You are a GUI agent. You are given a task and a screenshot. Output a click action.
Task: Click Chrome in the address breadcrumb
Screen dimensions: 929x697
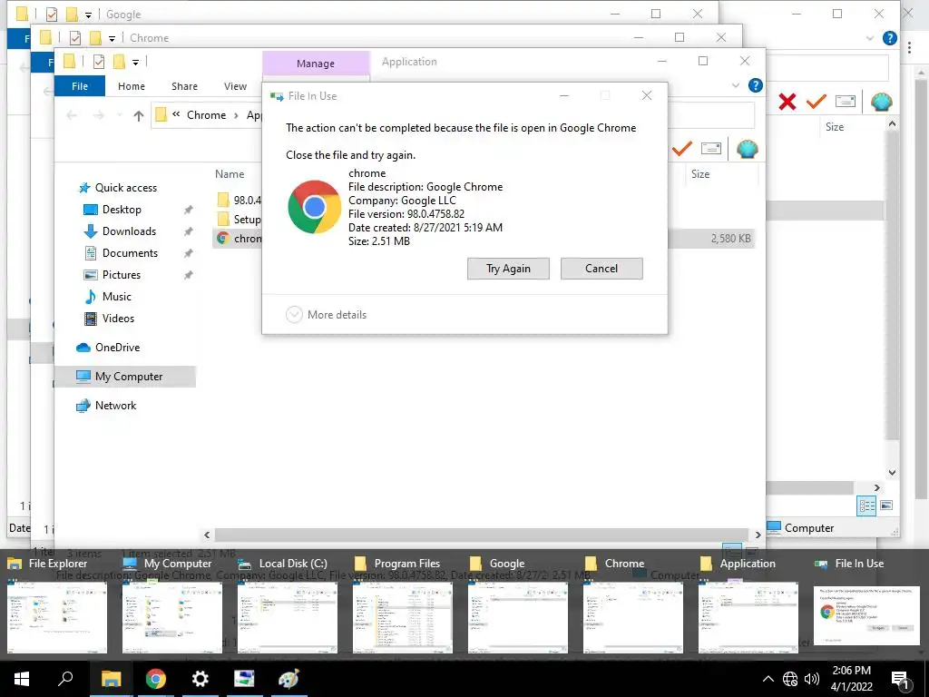click(x=206, y=115)
